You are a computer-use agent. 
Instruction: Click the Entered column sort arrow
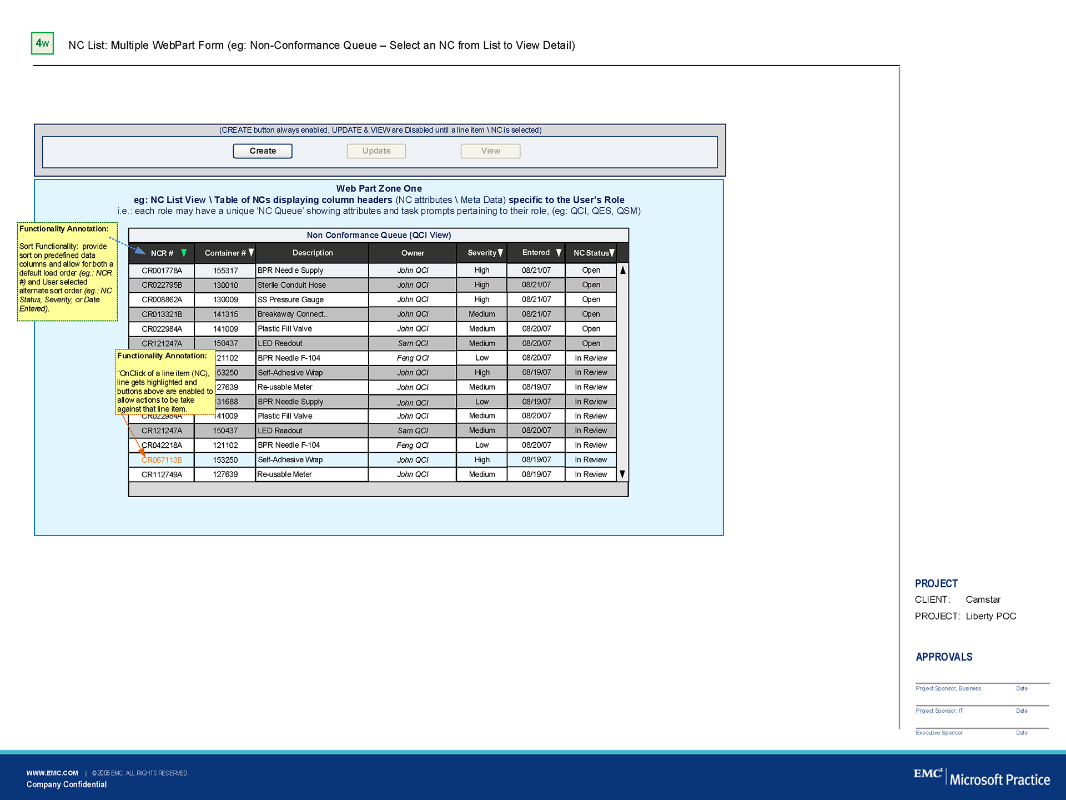559,253
